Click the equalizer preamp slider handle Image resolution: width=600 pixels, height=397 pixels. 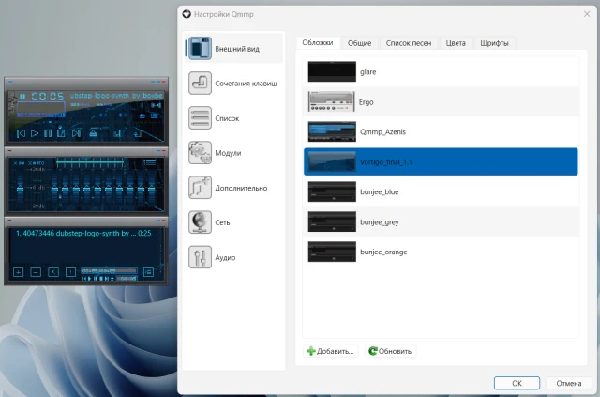20,188
